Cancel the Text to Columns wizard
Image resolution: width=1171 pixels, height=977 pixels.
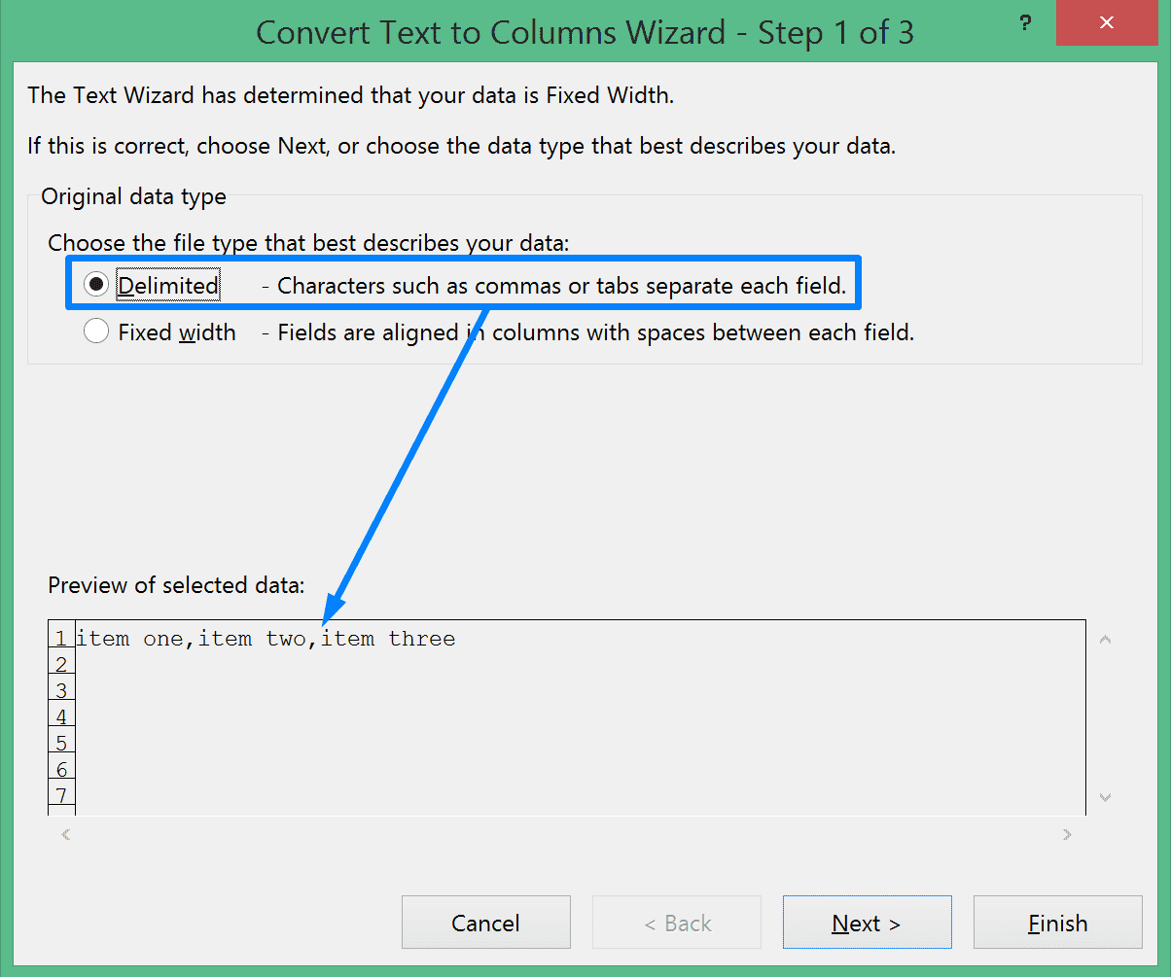pyautogui.click(x=485, y=922)
